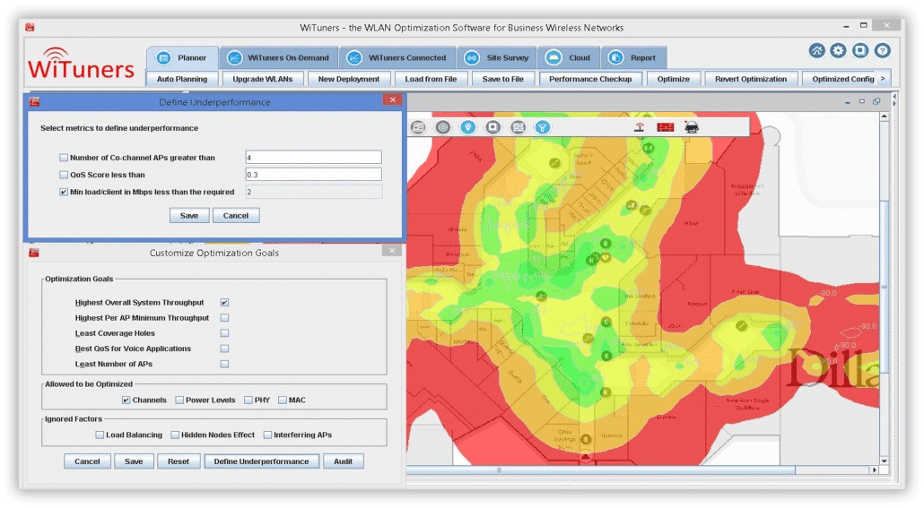Enable the PHY checkbox
Viewport: 924px width, 508px height.
pos(248,400)
